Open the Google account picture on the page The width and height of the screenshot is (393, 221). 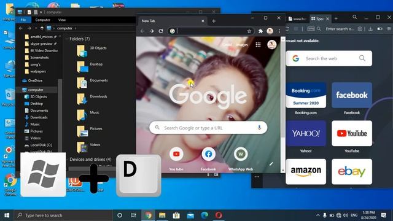tap(272, 45)
